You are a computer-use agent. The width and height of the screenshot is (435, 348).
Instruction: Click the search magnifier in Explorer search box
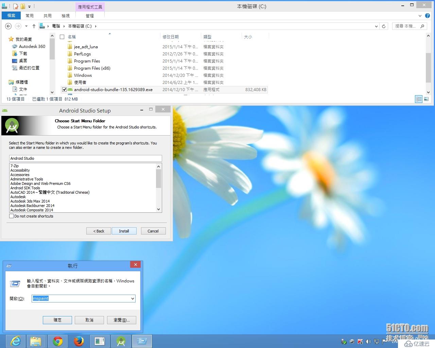click(422, 26)
